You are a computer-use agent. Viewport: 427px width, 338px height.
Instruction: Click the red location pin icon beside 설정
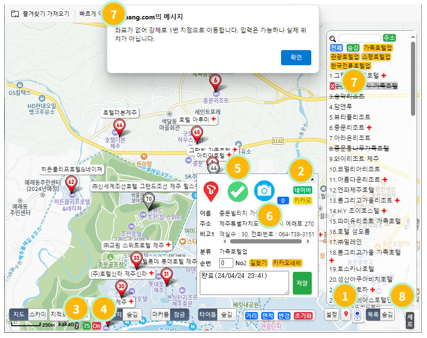click(345, 314)
